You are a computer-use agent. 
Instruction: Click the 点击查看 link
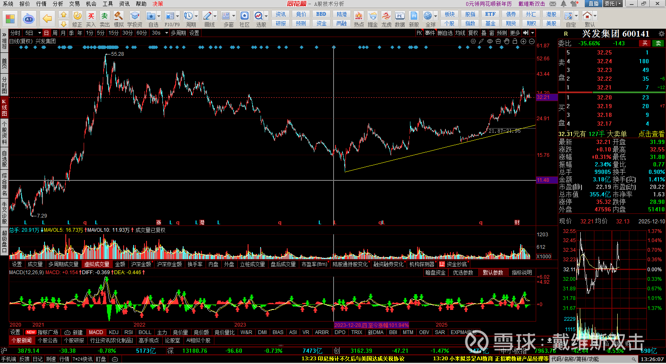[x=651, y=134]
